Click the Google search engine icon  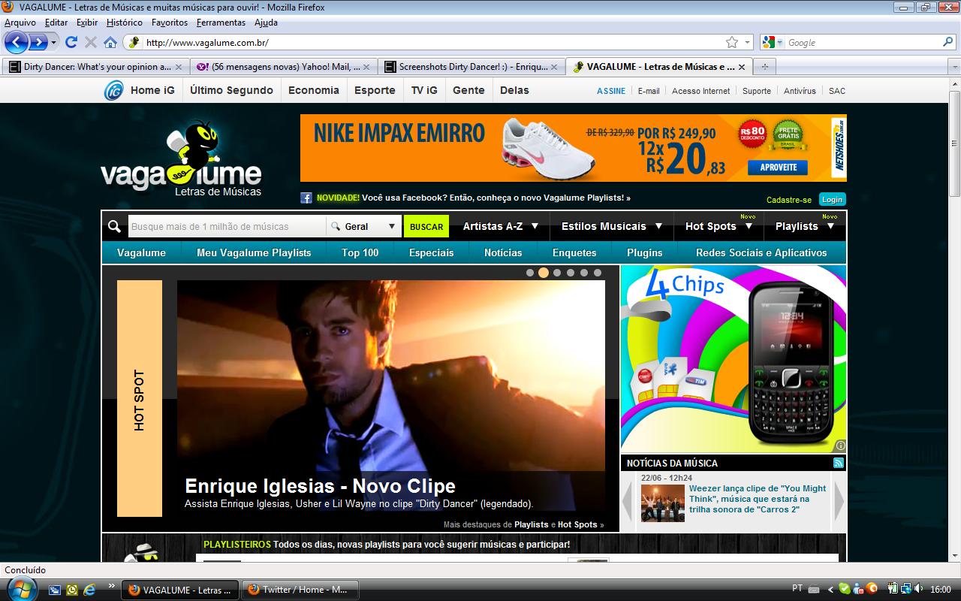coord(769,42)
